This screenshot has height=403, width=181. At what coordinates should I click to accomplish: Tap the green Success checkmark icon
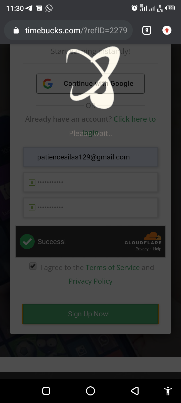27,242
